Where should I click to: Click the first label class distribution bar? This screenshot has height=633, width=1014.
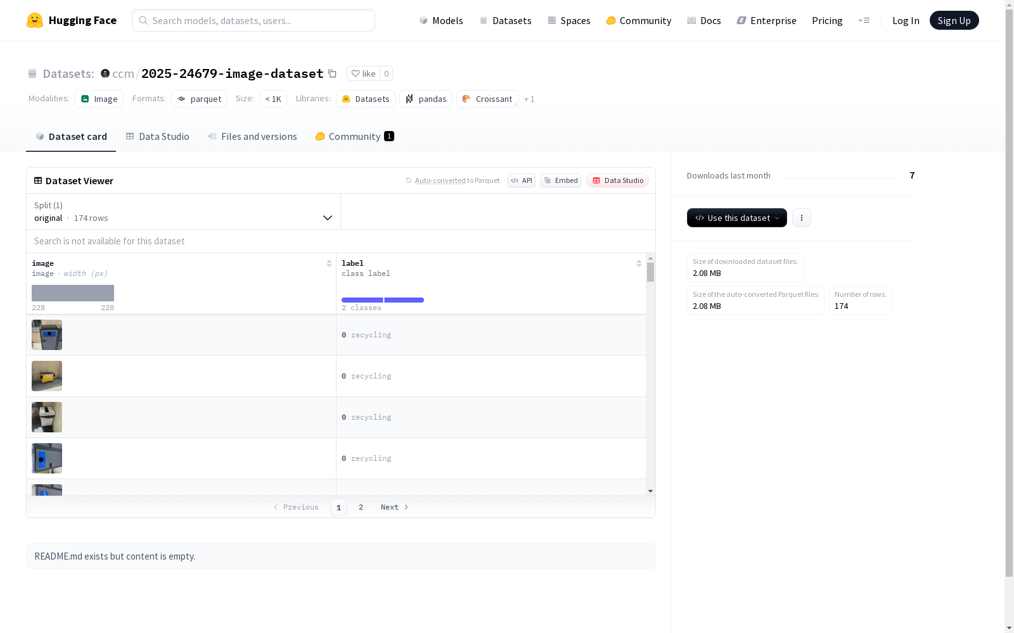[x=362, y=300]
